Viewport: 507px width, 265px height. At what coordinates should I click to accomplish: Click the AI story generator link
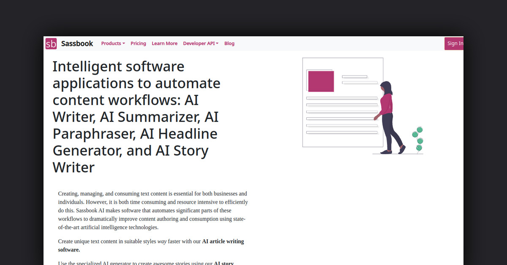[x=223, y=263]
